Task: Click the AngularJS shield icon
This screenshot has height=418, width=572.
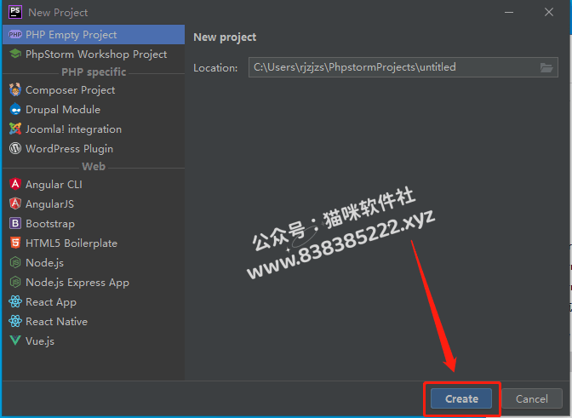Action: point(15,204)
